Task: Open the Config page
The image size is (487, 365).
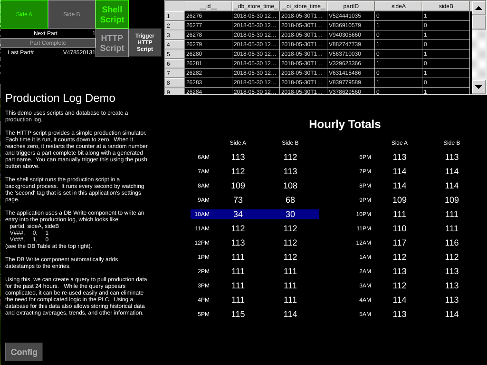Action: [x=24, y=352]
